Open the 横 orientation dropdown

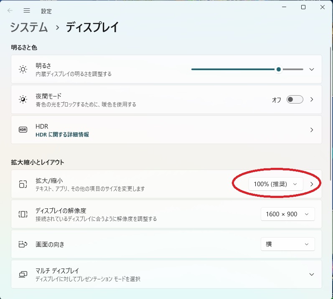coord(287,244)
